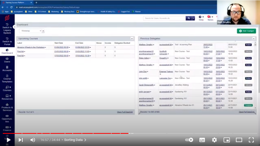Expand Previous Delegates gadget options arrow

pos(254,39)
